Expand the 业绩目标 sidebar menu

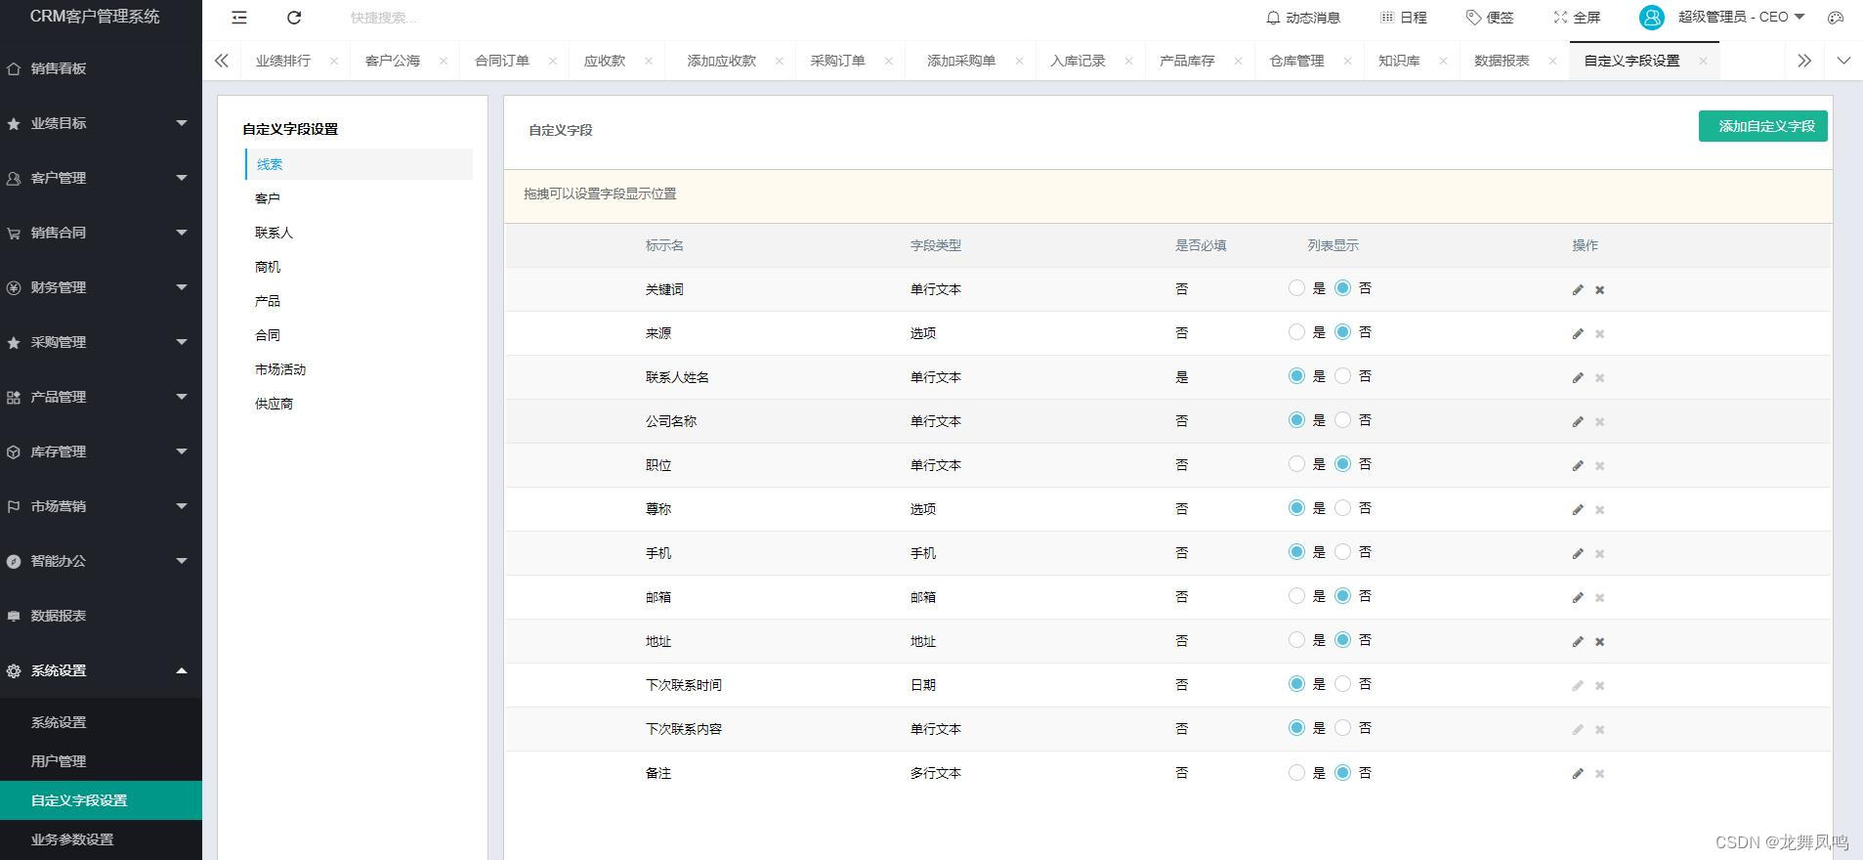101,123
